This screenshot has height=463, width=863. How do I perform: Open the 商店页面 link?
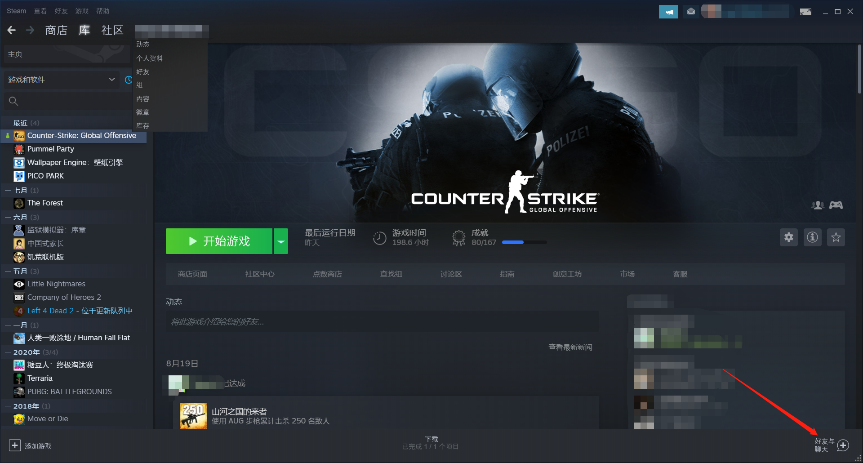192,274
